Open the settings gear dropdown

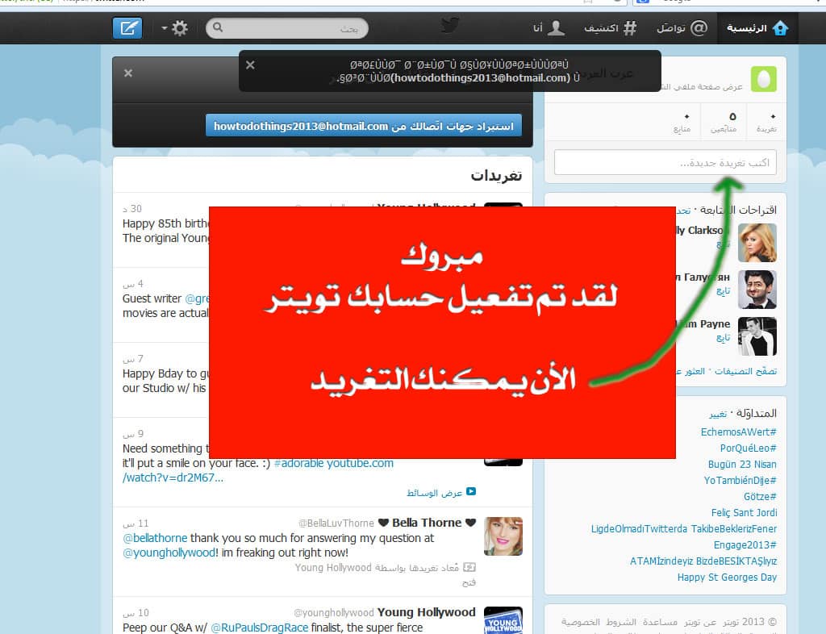point(175,28)
